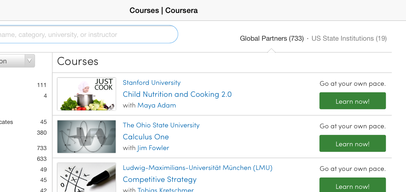The width and height of the screenshot is (406, 192).
Task: Select the sidebar filter showing 733
Action: click(23, 148)
